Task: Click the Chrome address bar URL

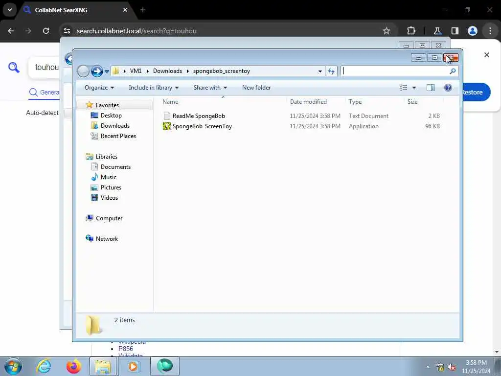Action: (137, 31)
